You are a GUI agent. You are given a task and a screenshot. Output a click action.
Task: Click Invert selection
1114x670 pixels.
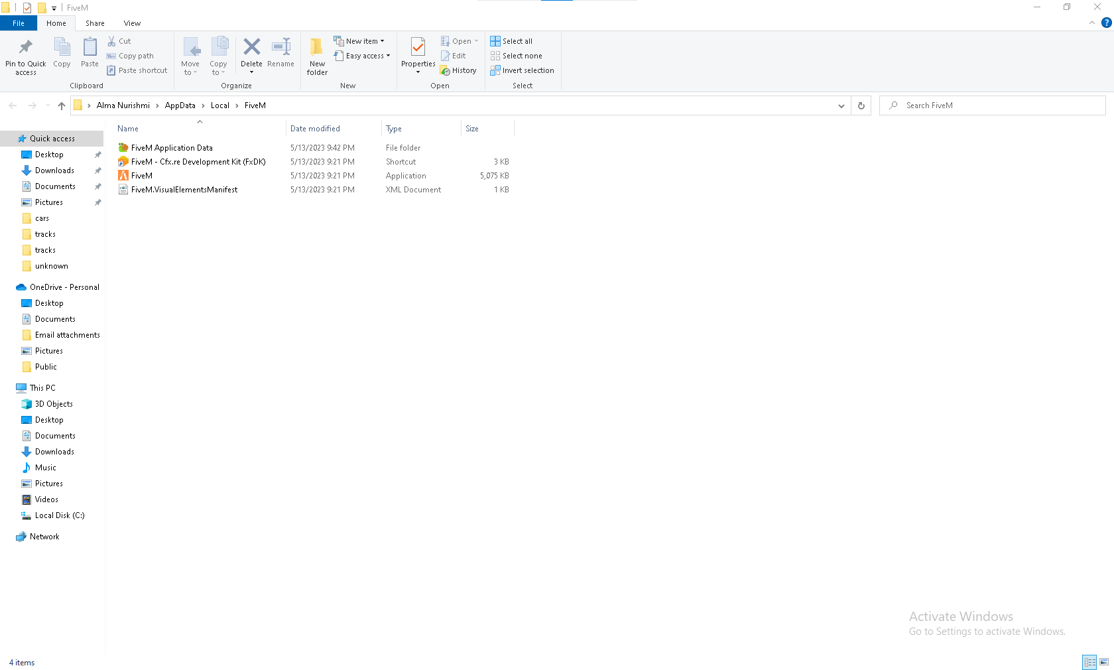pos(522,70)
